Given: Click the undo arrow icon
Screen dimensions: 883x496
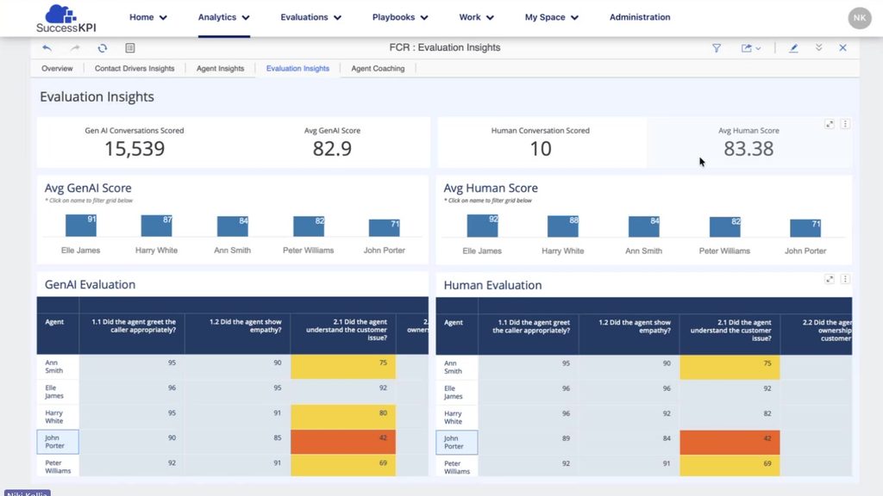Looking at the screenshot, I should pos(47,48).
